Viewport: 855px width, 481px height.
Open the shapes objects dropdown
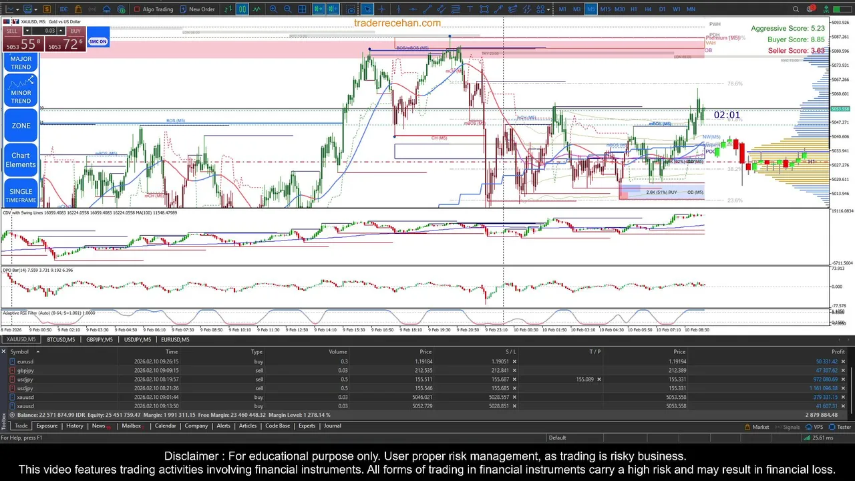(x=548, y=9)
